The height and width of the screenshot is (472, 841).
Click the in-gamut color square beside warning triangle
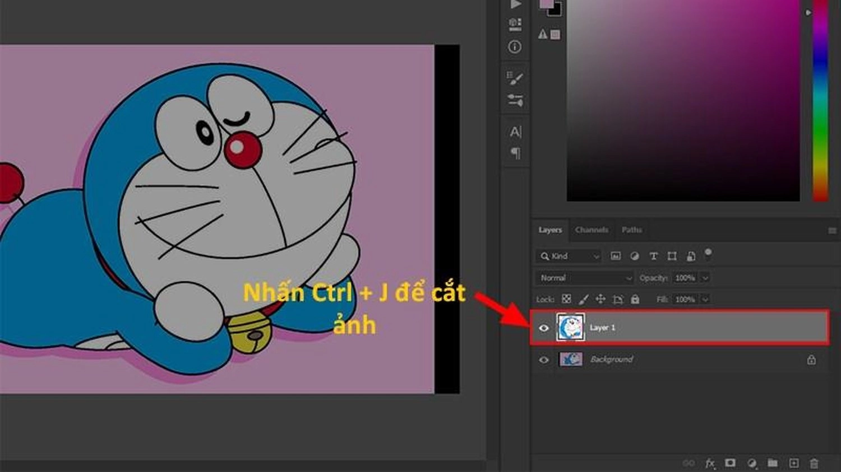coord(555,35)
